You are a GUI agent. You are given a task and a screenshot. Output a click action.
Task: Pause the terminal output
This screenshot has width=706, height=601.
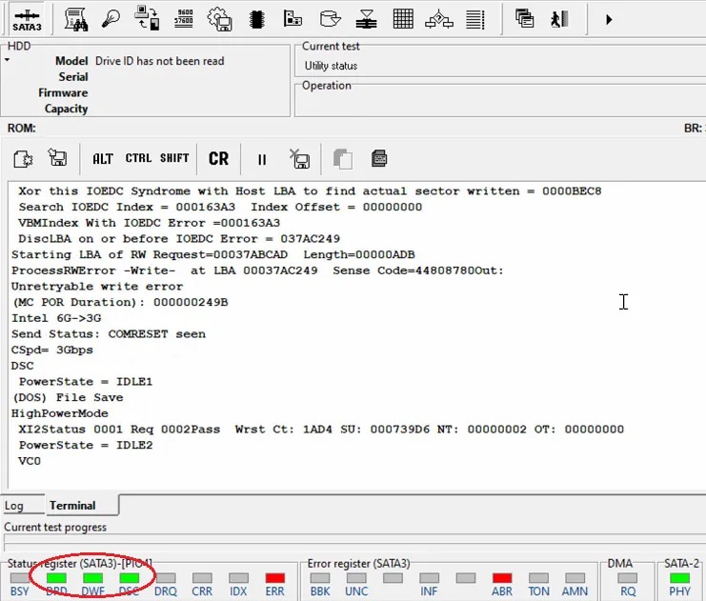coord(262,159)
